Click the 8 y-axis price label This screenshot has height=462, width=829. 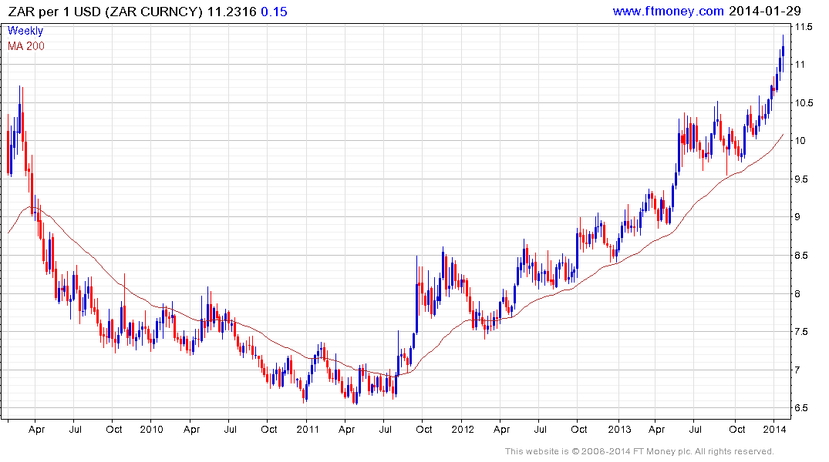797,293
